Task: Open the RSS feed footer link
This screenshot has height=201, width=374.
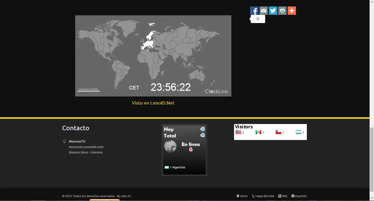Action: pos(283,196)
